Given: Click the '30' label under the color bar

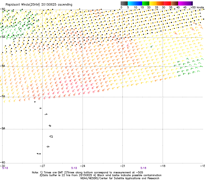Looking at the screenshot, I should (163, 7).
